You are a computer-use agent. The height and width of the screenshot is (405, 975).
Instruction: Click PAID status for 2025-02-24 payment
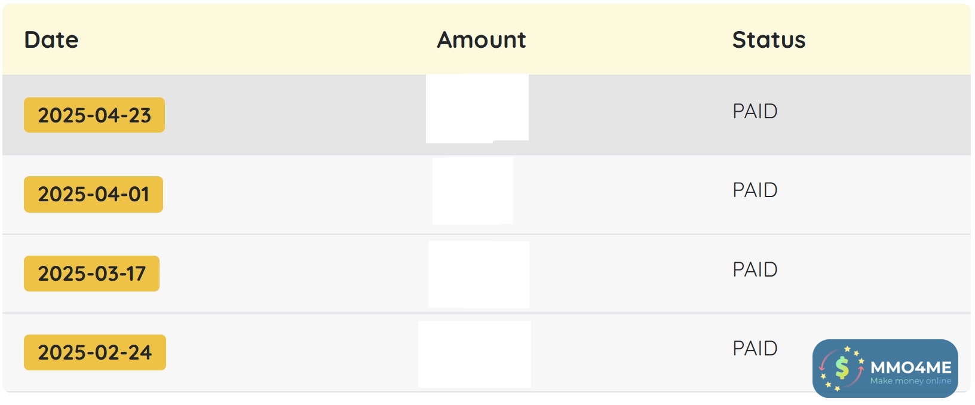755,348
